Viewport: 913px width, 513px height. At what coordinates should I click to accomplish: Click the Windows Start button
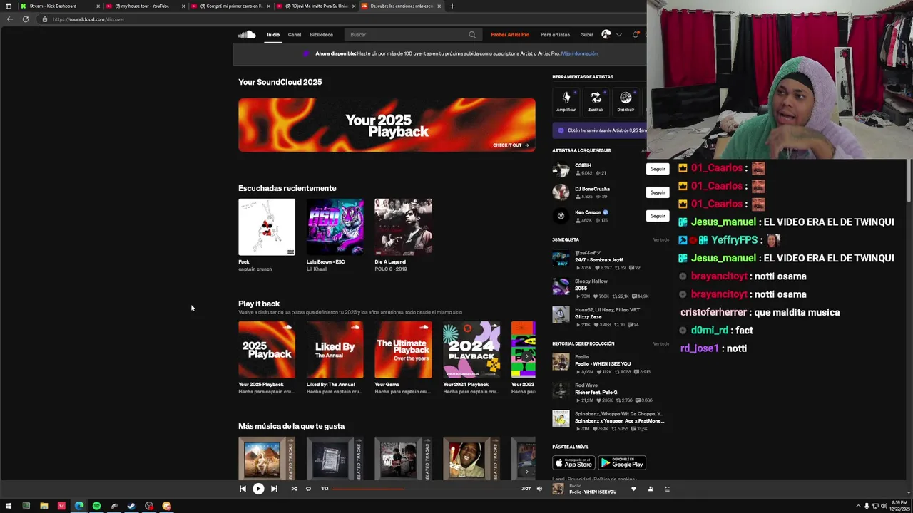9,506
